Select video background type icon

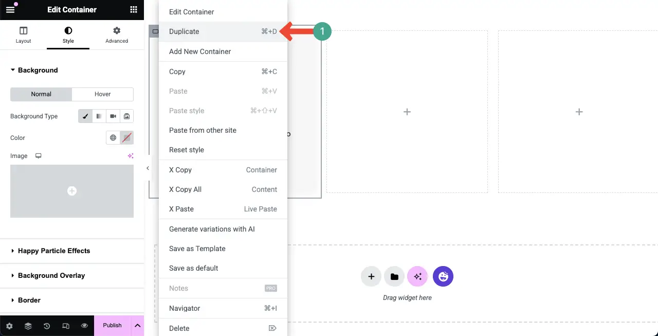click(x=113, y=116)
